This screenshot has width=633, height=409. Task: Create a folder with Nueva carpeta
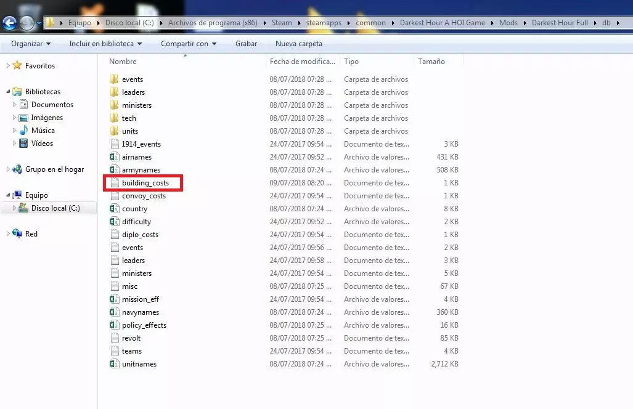click(x=299, y=44)
